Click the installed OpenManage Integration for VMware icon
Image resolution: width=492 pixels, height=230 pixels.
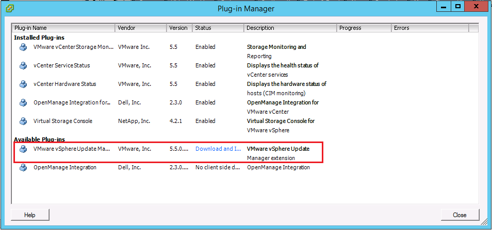(x=23, y=103)
